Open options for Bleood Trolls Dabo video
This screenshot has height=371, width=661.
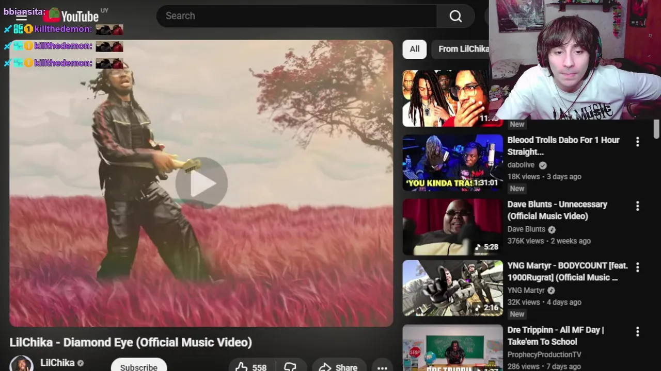point(637,142)
